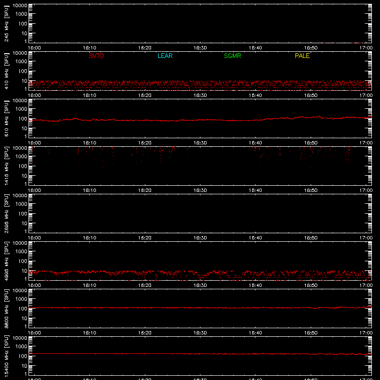
Task: Click 16:40 time label below 1415 MHz panel
Action: coord(255,190)
